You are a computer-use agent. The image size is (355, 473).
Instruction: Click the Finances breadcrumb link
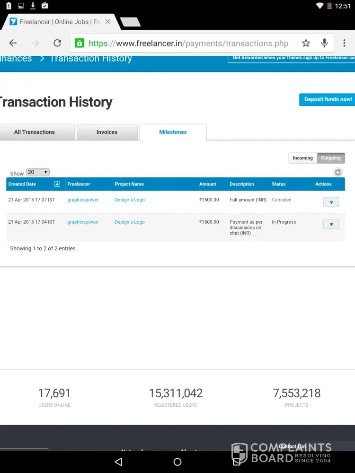coord(16,59)
